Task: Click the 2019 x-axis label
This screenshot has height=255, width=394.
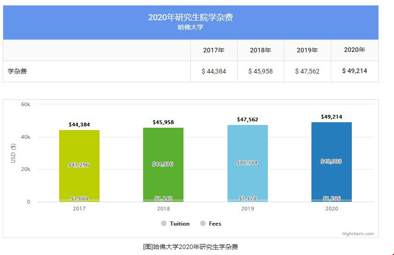Action: [x=248, y=209]
